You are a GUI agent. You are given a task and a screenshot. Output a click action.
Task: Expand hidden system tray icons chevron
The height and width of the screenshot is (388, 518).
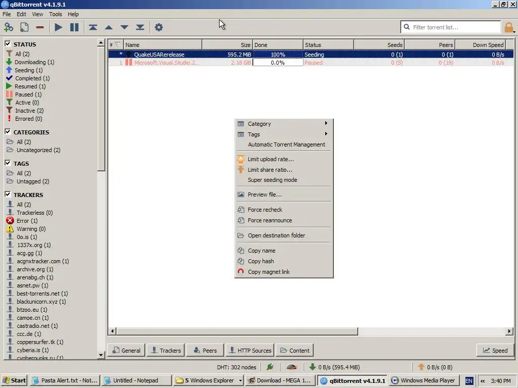pyautogui.click(x=483, y=381)
